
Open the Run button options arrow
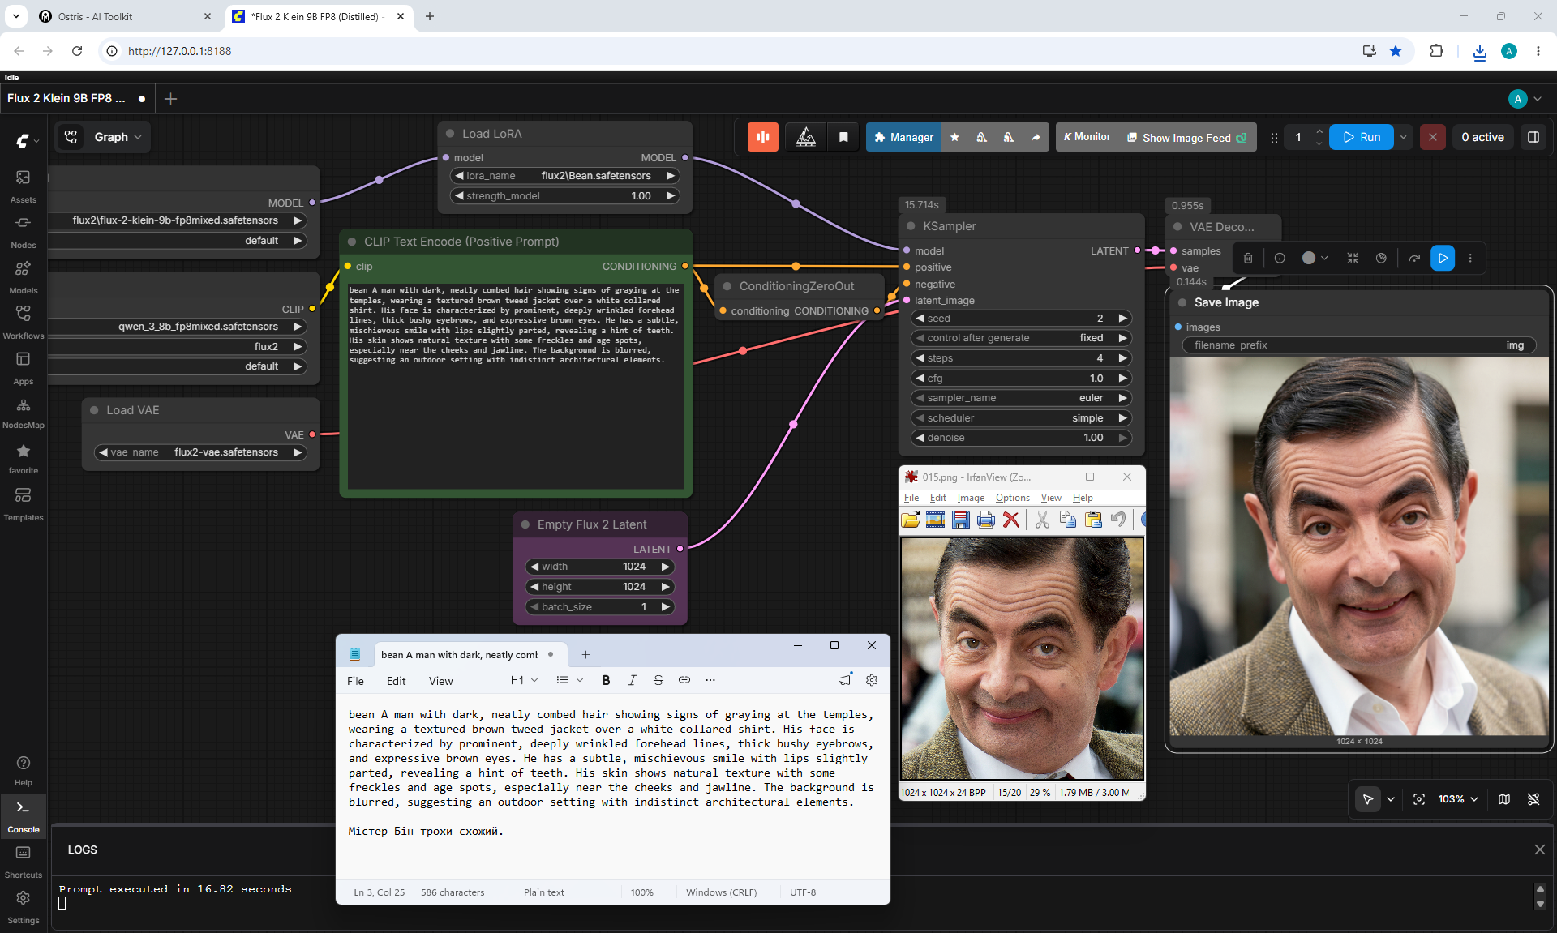tap(1404, 137)
